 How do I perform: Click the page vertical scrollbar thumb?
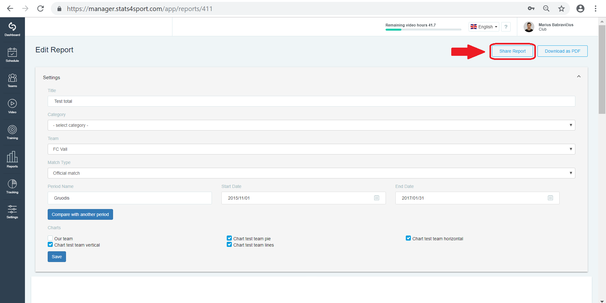(602, 69)
